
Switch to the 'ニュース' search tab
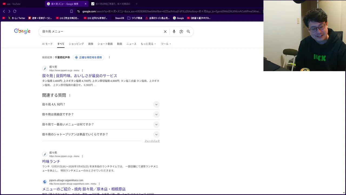(x=131, y=44)
